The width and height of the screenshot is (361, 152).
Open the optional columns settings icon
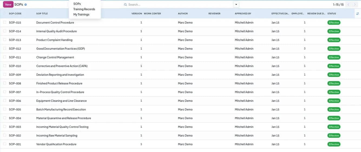(357, 14)
